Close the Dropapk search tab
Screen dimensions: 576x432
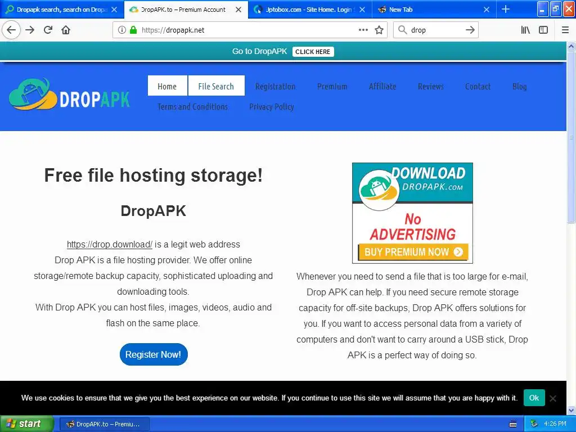pyautogui.click(x=114, y=10)
